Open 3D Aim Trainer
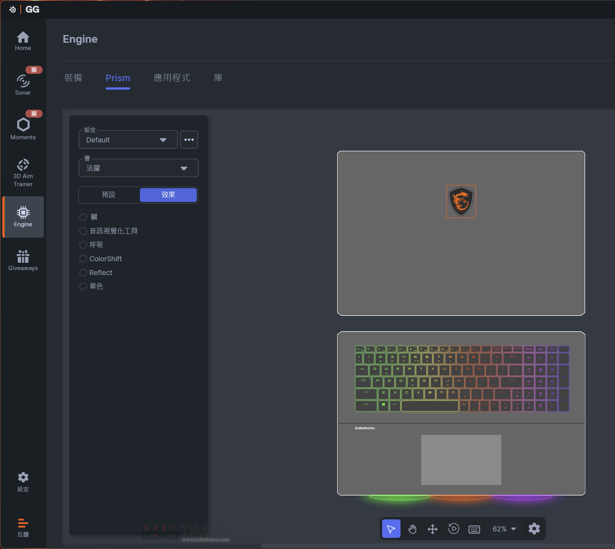The height and width of the screenshot is (549, 615). [x=23, y=173]
